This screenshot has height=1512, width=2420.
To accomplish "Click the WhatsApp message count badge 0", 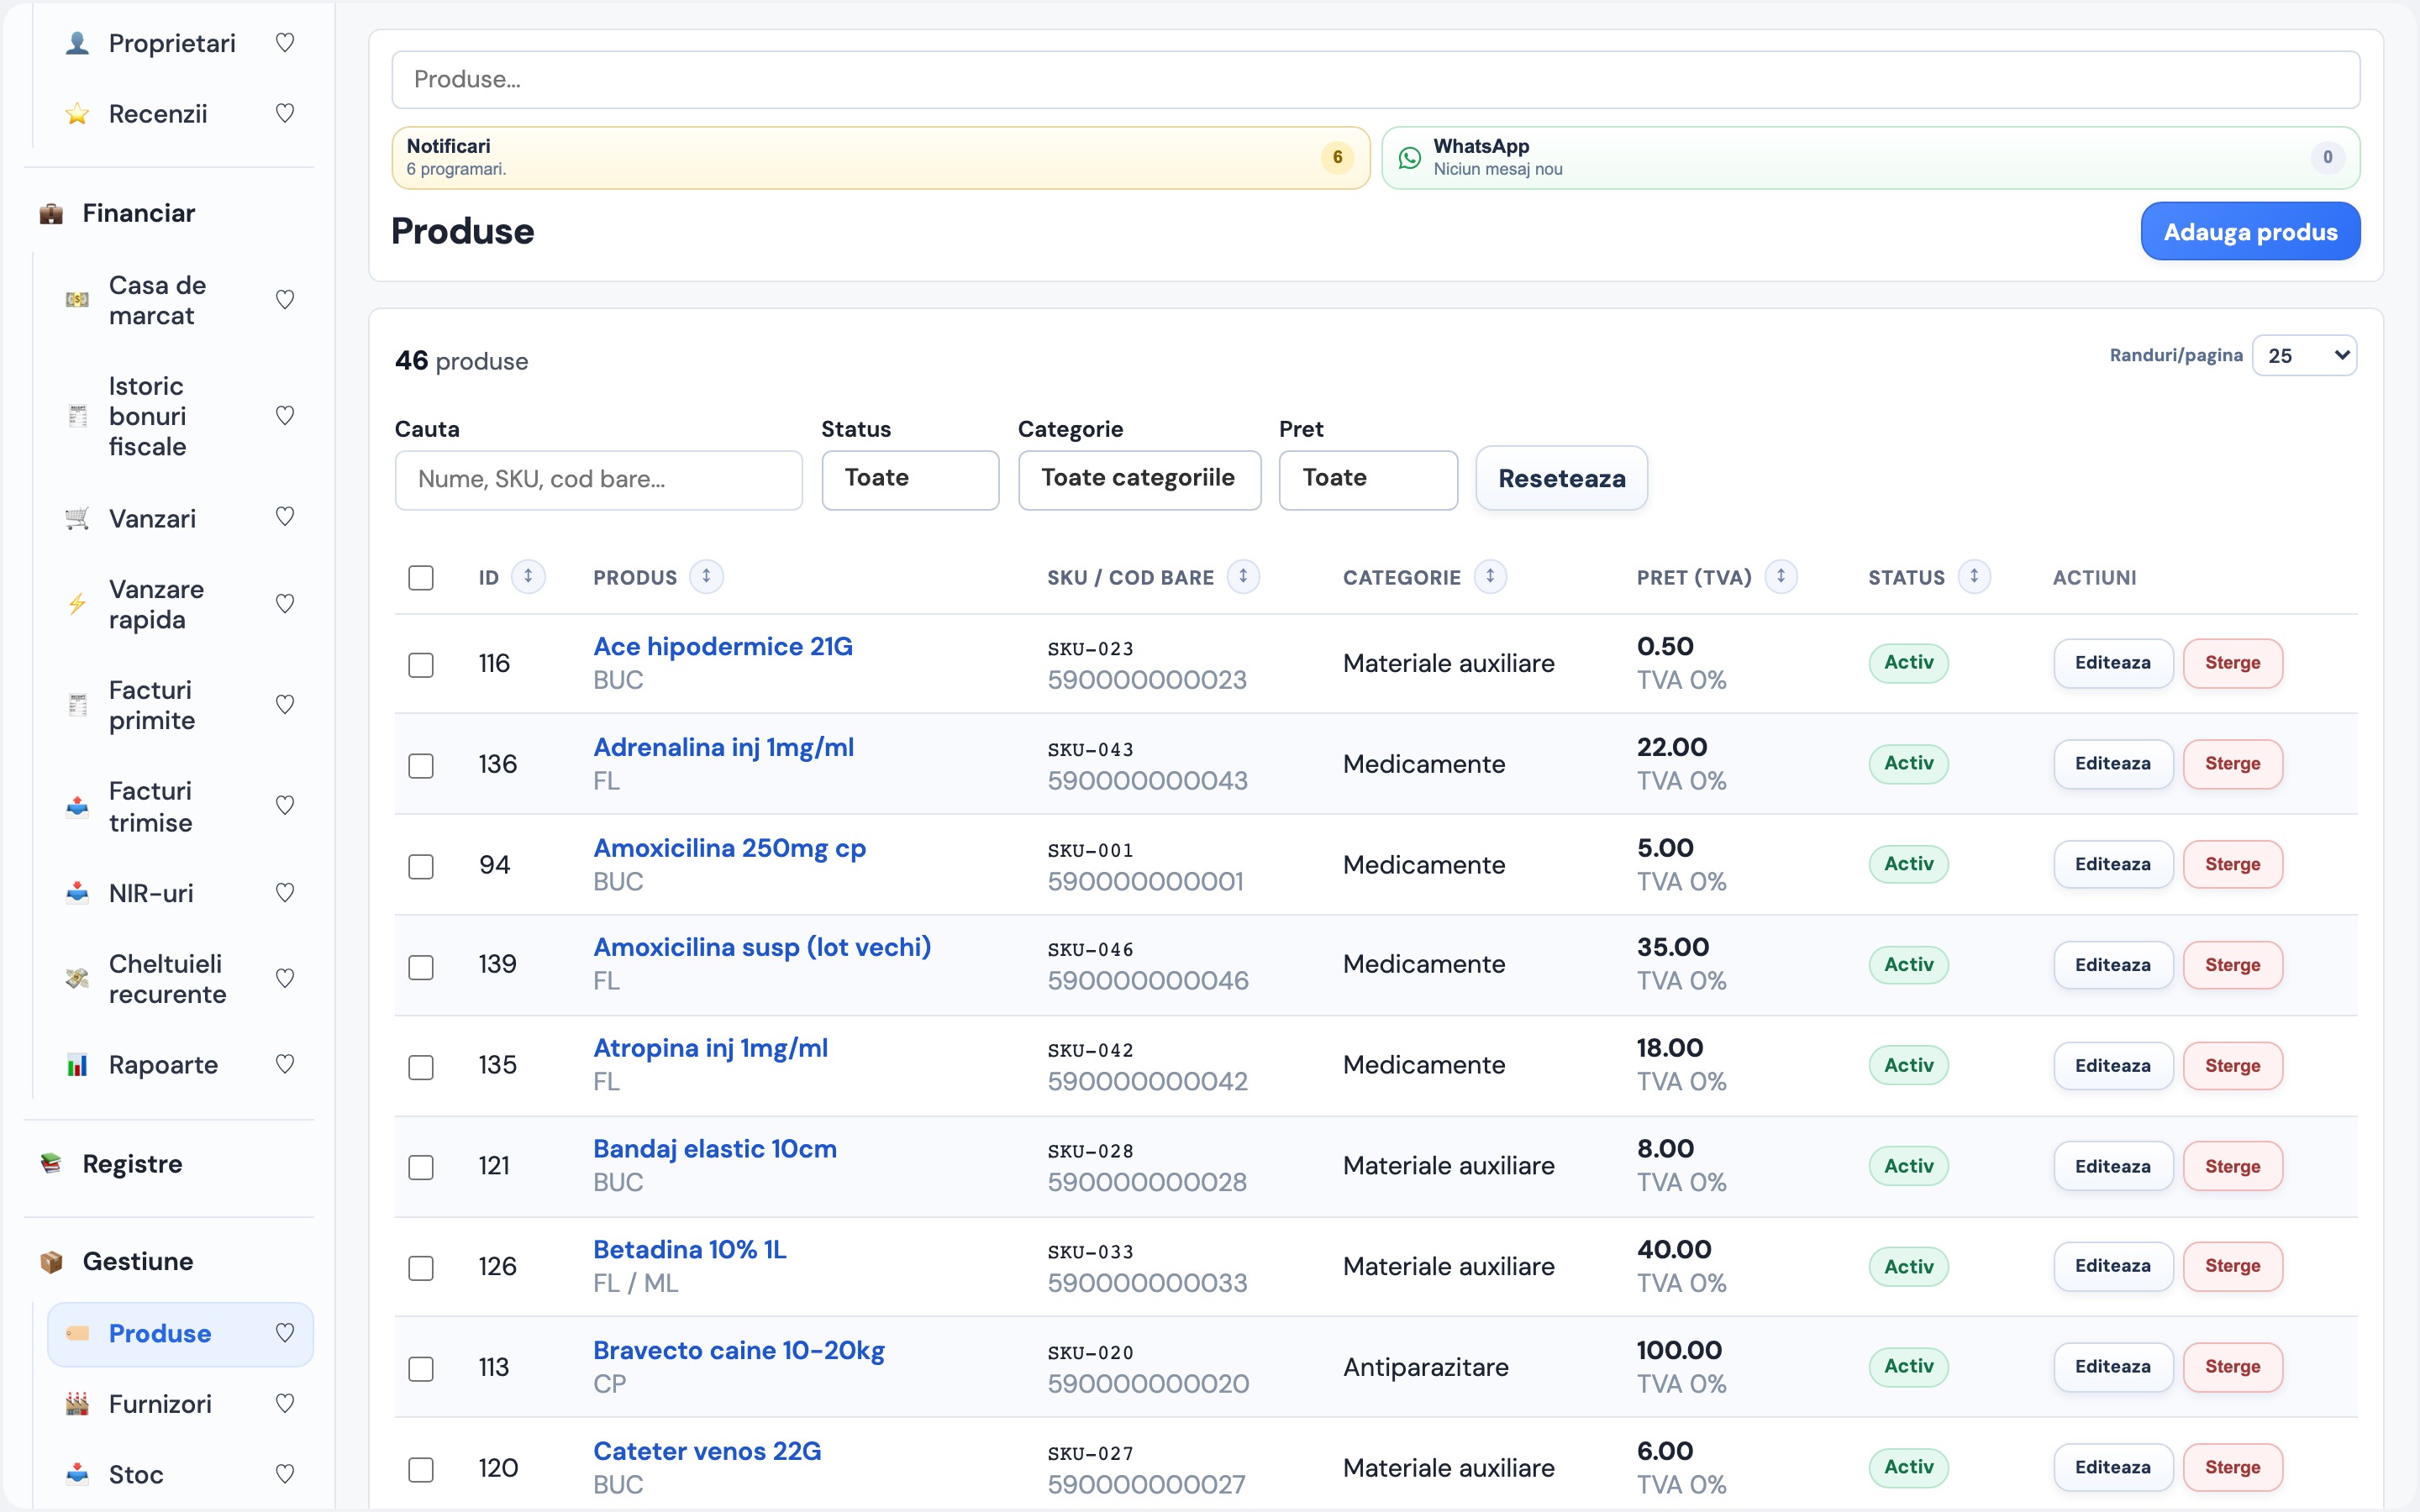I will [x=2328, y=158].
